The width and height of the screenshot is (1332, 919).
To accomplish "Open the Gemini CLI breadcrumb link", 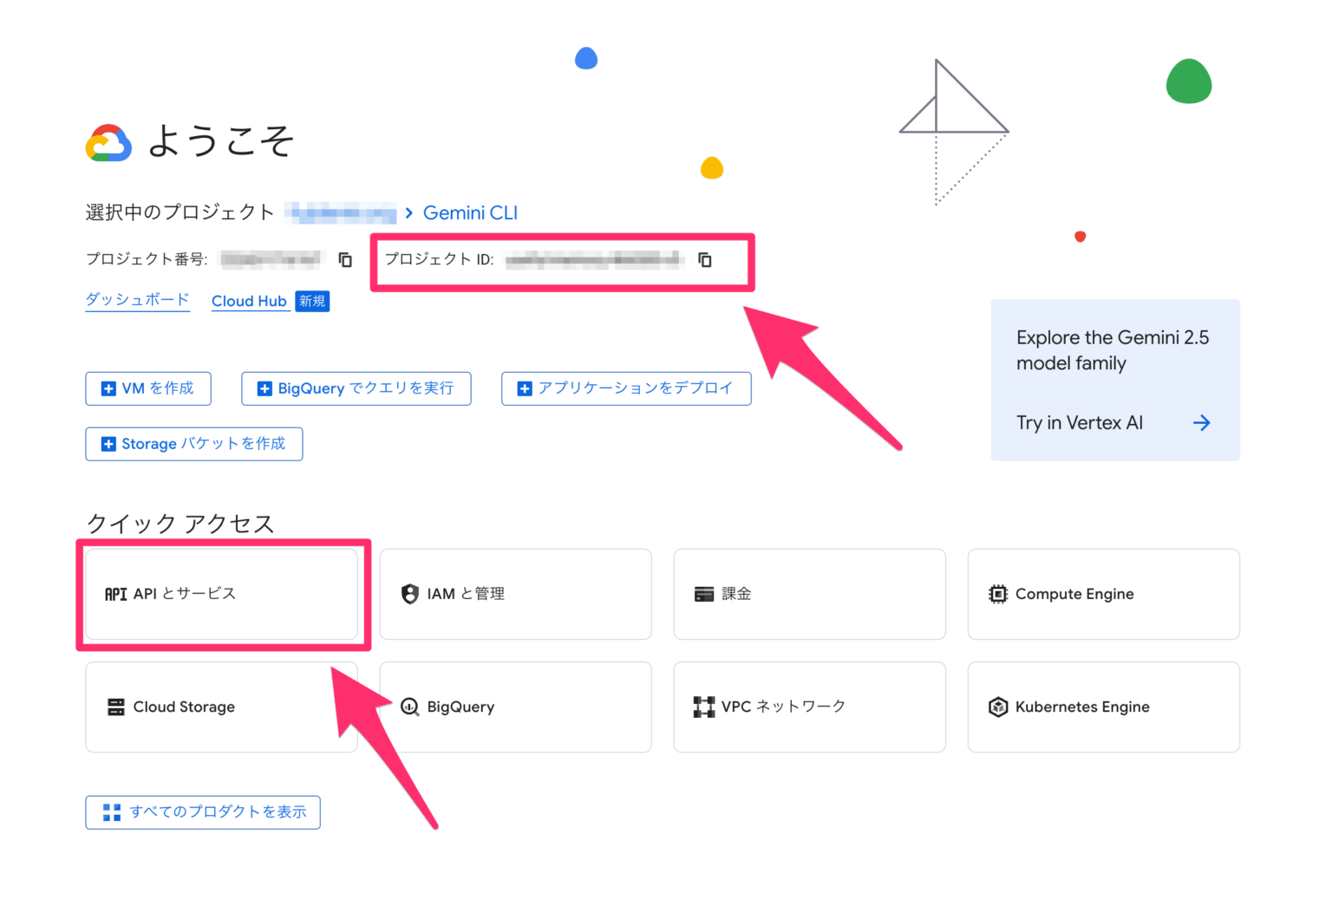I will (470, 212).
